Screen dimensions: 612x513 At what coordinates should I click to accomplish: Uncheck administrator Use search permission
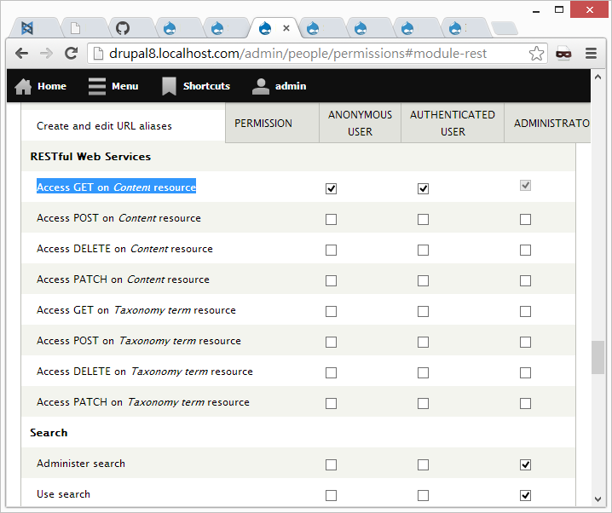click(525, 495)
